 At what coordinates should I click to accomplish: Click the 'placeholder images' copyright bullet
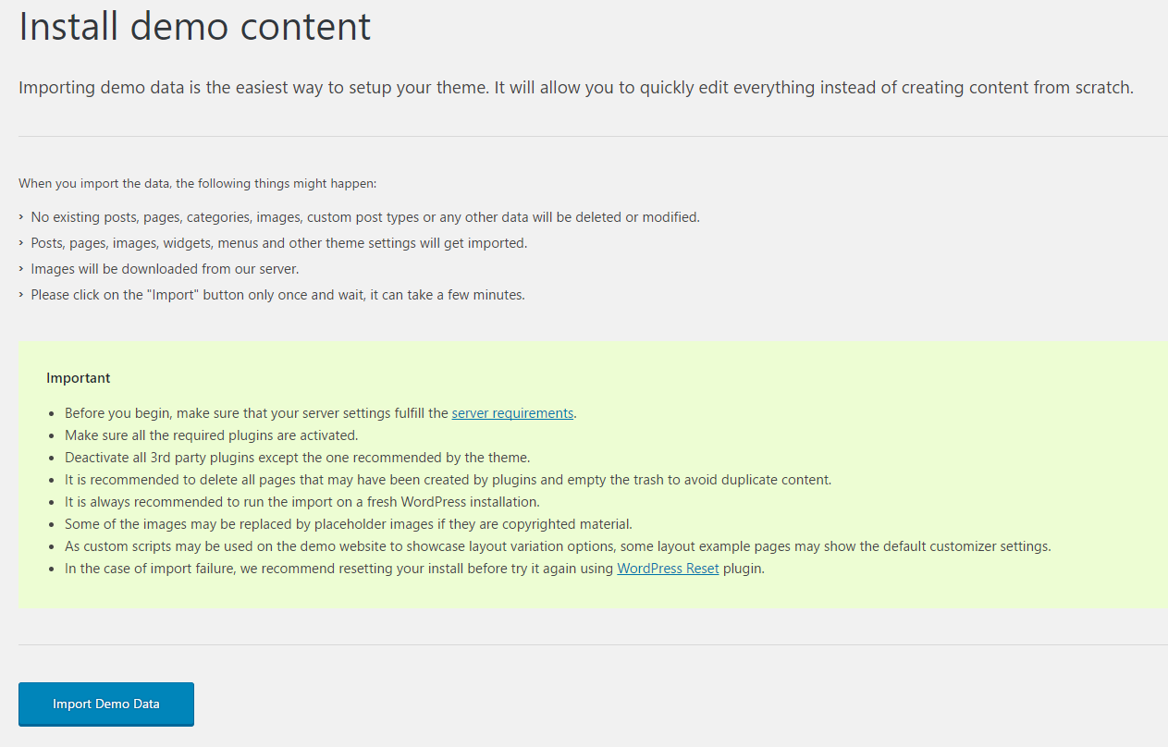point(349,524)
